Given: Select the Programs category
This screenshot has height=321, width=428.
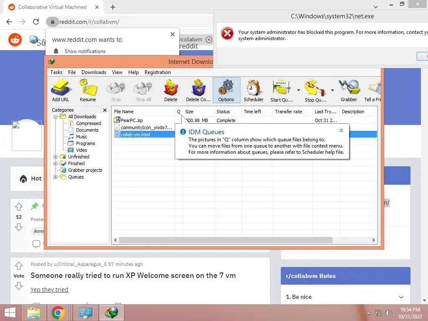Looking at the screenshot, I should [85, 144].
